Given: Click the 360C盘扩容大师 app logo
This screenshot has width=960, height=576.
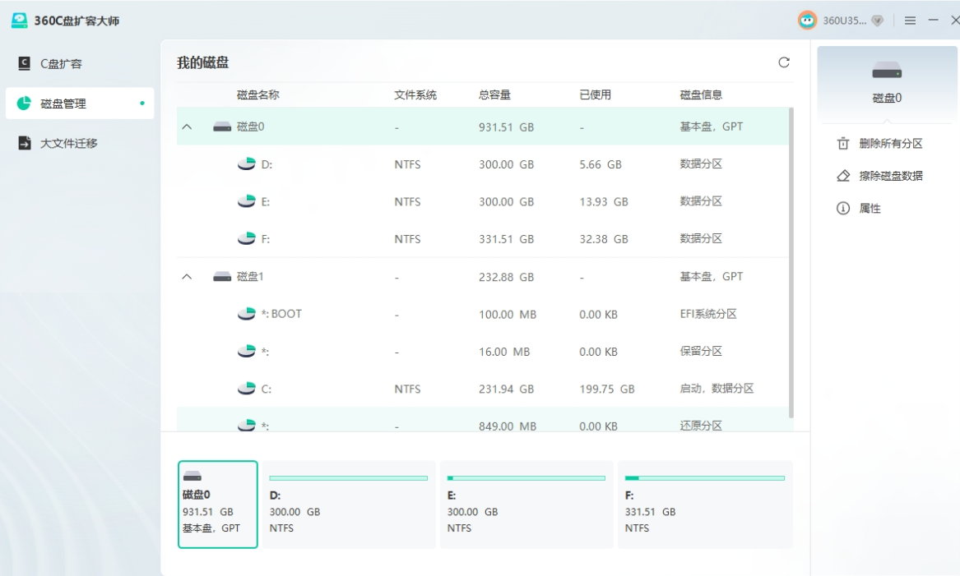Looking at the screenshot, I should click(20, 21).
